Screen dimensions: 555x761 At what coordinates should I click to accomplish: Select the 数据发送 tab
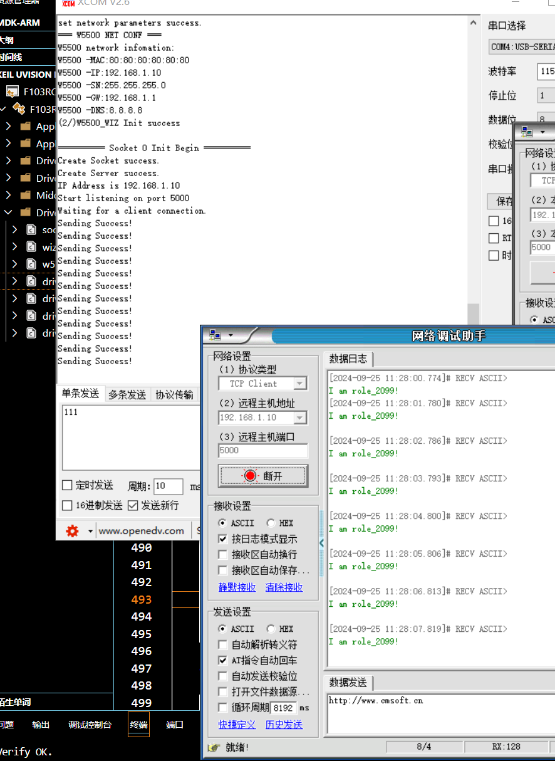point(349,683)
